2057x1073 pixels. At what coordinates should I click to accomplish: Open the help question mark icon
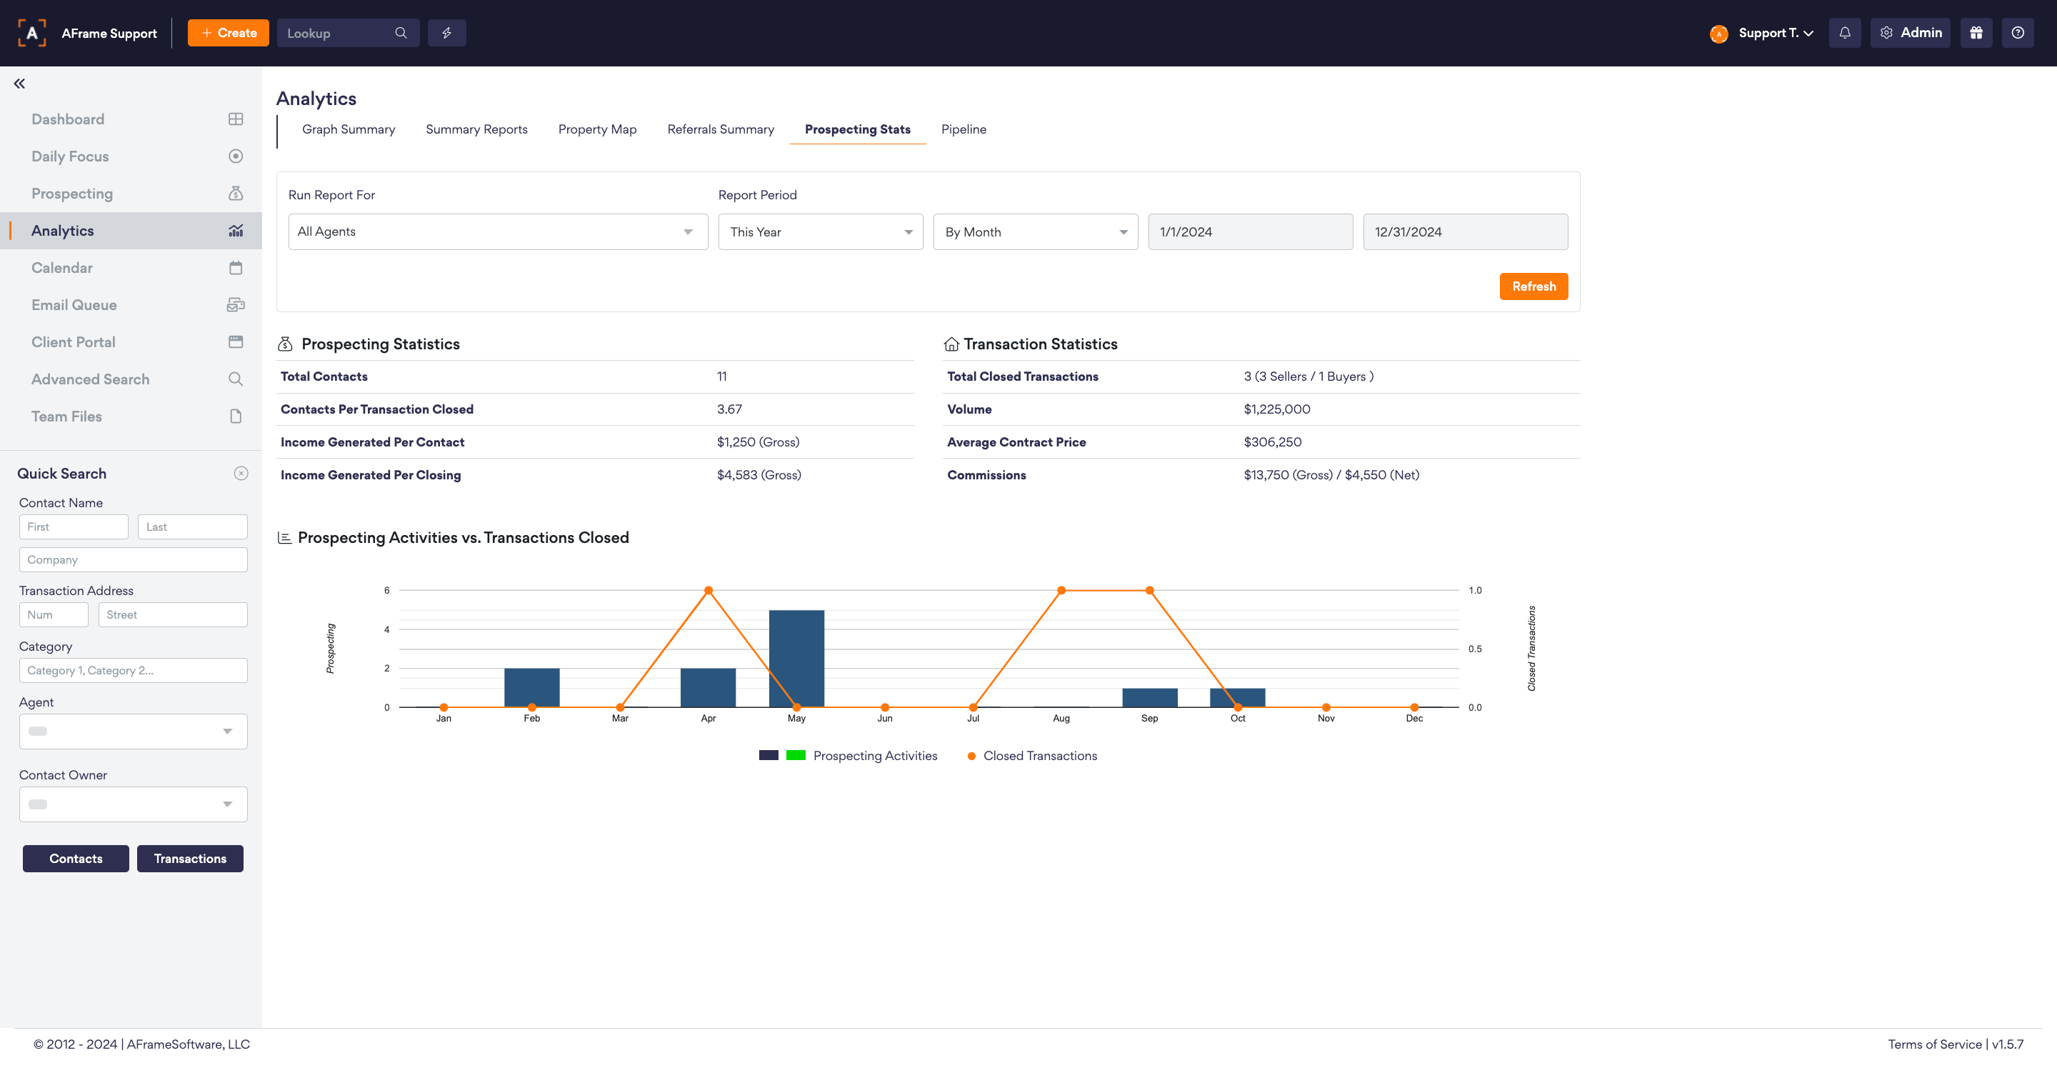2017,33
